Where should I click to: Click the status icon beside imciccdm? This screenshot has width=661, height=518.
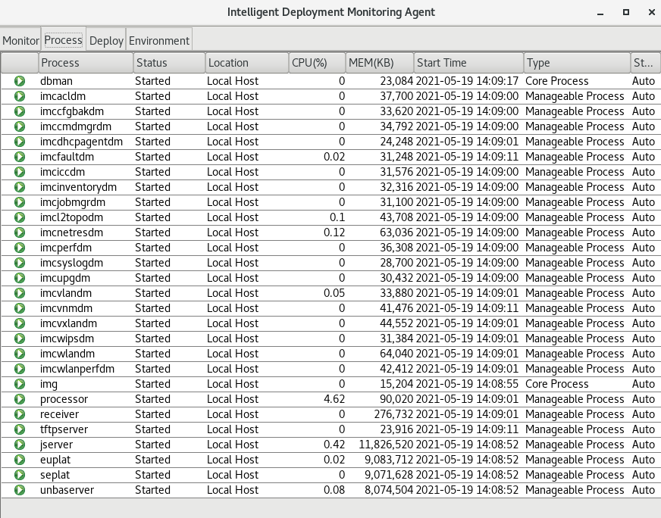click(x=20, y=172)
